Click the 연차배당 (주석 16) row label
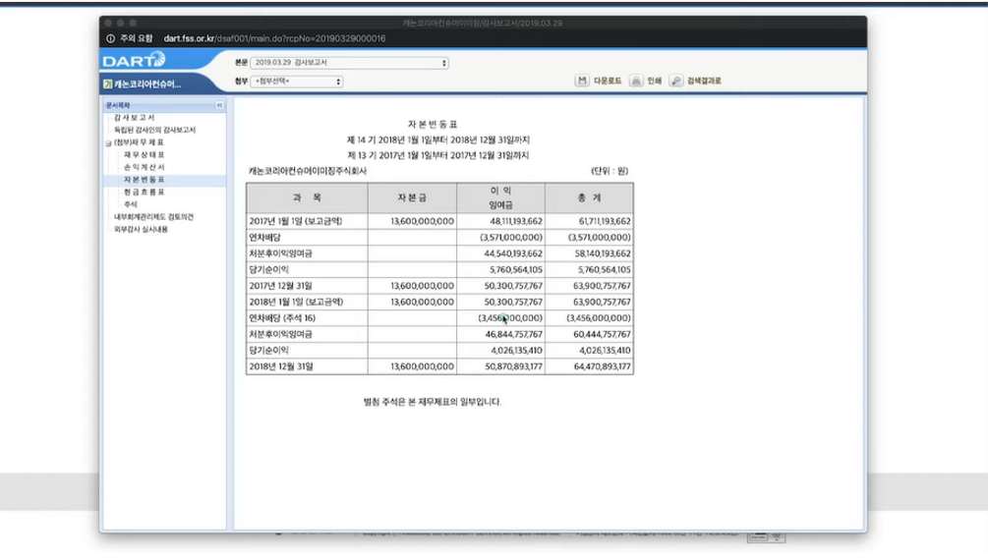The image size is (988, 560). click(x=282, y=318)
